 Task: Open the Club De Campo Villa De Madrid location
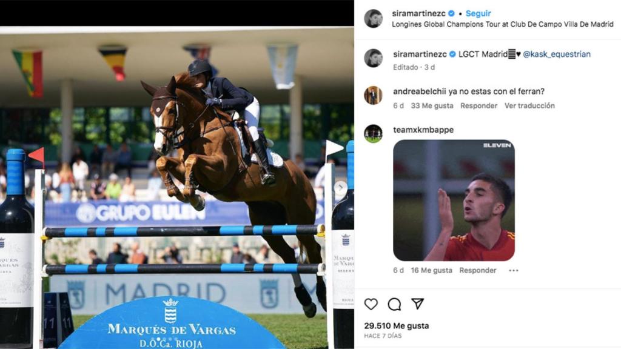pyautogui.click(x=502, y=24)
